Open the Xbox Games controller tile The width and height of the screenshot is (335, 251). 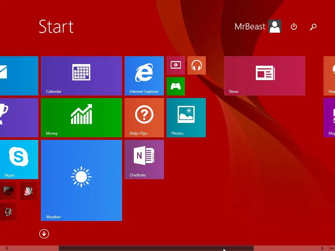[176, 86]
